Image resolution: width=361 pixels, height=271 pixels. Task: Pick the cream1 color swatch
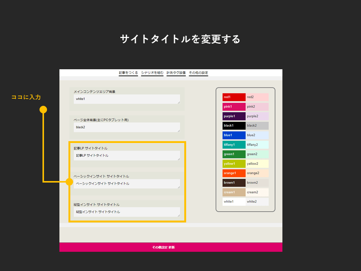point(234,192)
